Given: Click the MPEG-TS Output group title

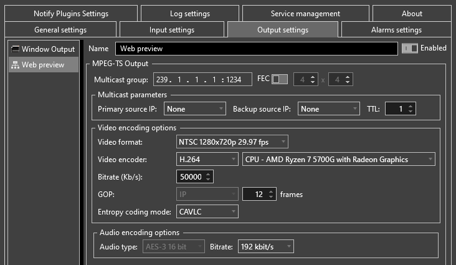Looking at the screenshot, I should [x=120, y=64].
